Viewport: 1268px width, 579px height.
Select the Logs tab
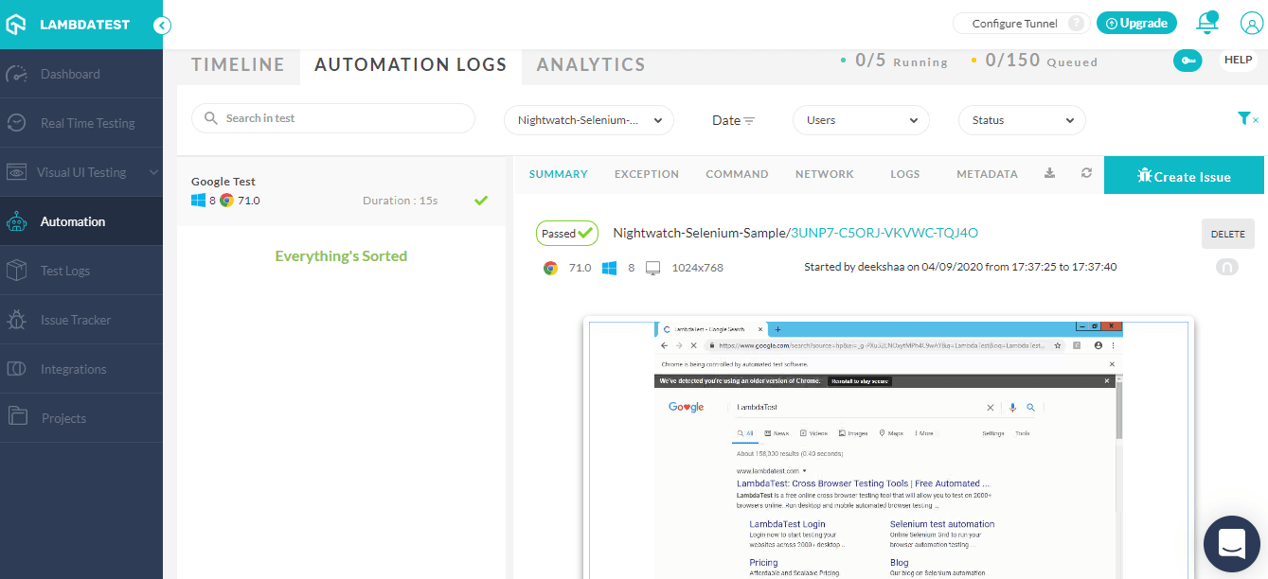coord(905,174)
